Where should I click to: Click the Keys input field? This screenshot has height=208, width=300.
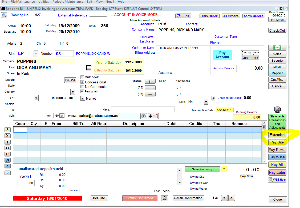click(143, 109)
